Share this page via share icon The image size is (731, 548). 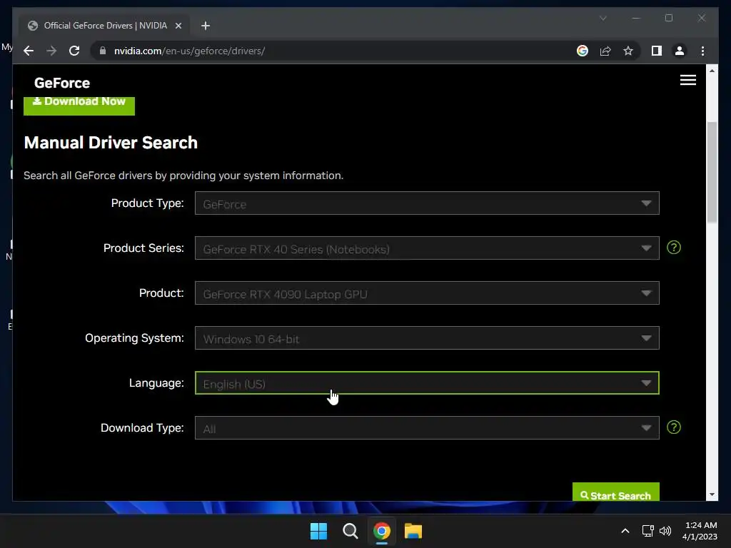[605, 51]
